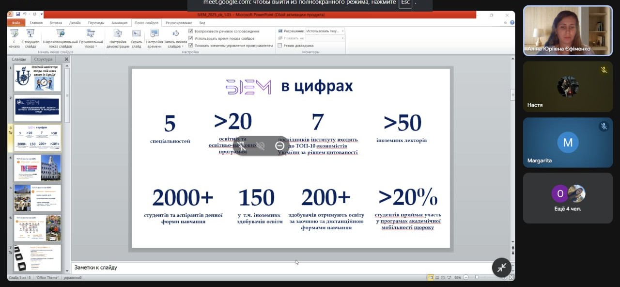
Task: Click the 'Ещё 4 чел.' participants tile
Action: click(568, 198)
